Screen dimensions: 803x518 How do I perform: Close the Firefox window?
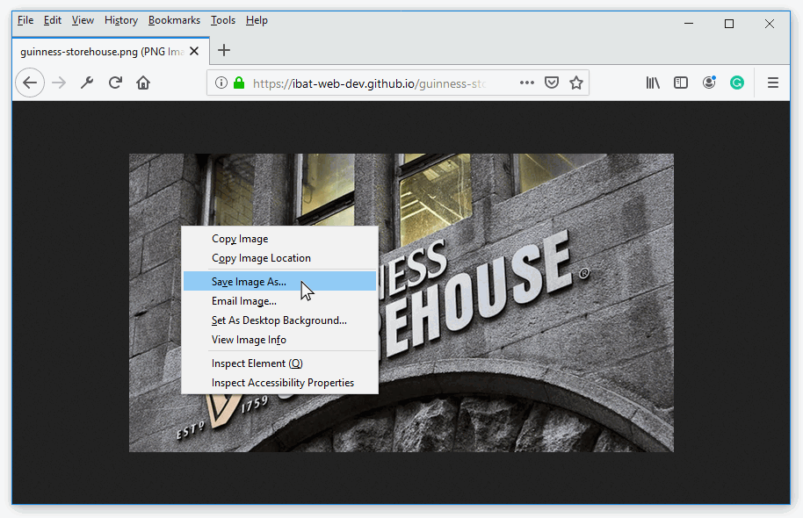pyautogui.click(x=770, y=24)
